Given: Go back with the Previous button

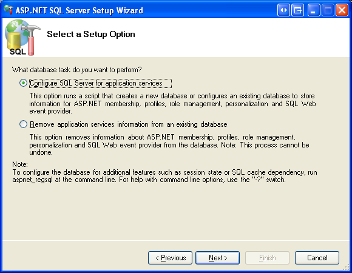Looking at the screenshot, I should (170, 258).
